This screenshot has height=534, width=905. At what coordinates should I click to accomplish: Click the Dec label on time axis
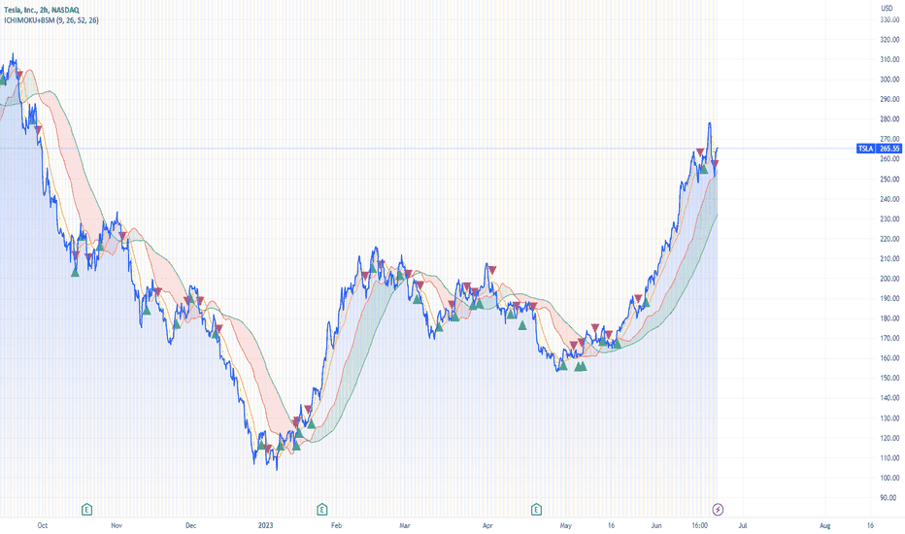coord(190,525)
